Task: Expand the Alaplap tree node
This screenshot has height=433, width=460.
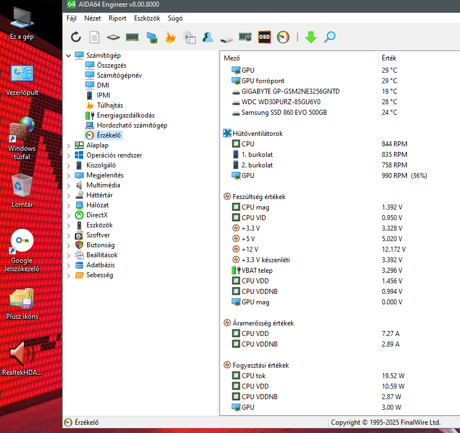Action: tap(69, 145)
